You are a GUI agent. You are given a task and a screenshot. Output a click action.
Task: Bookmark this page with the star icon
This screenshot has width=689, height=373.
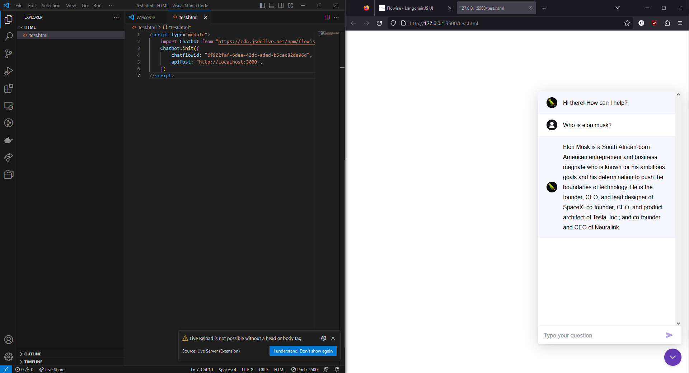[627, 23]
